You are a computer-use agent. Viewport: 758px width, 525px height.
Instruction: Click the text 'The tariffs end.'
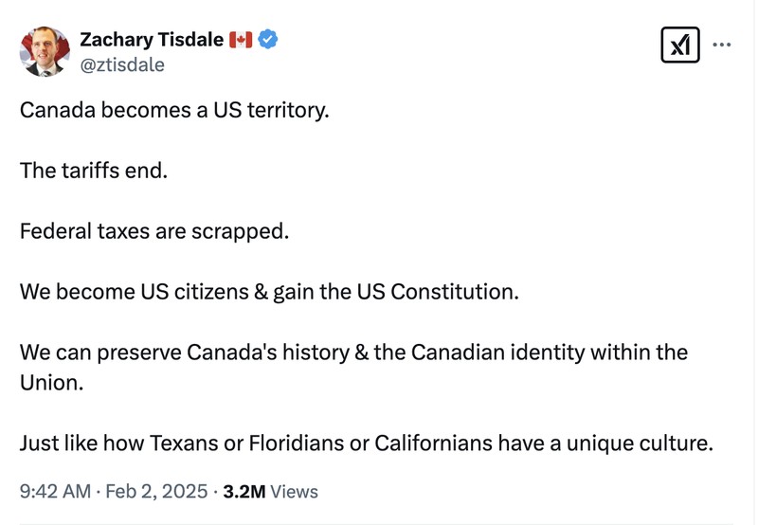click(x=93, y=172)
